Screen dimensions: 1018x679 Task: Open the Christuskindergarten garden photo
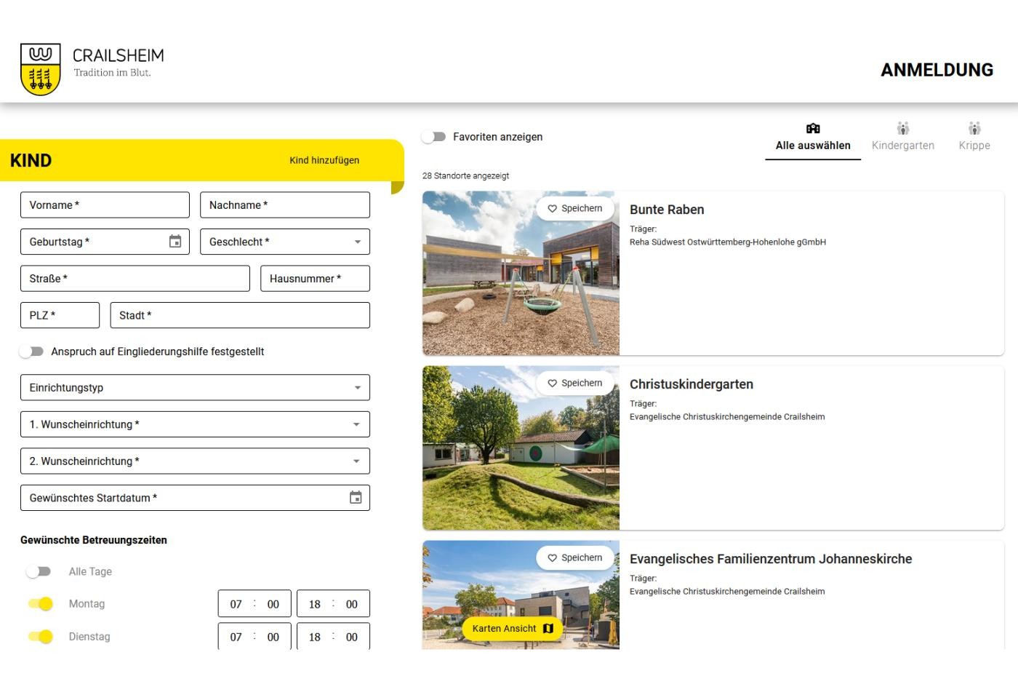tap(521, 448)
